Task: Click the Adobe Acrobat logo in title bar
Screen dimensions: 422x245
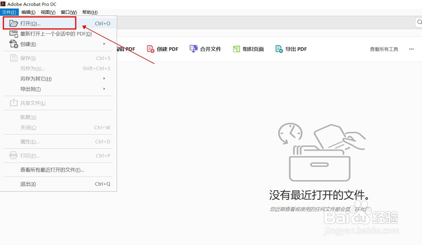Action: point(3,4)
